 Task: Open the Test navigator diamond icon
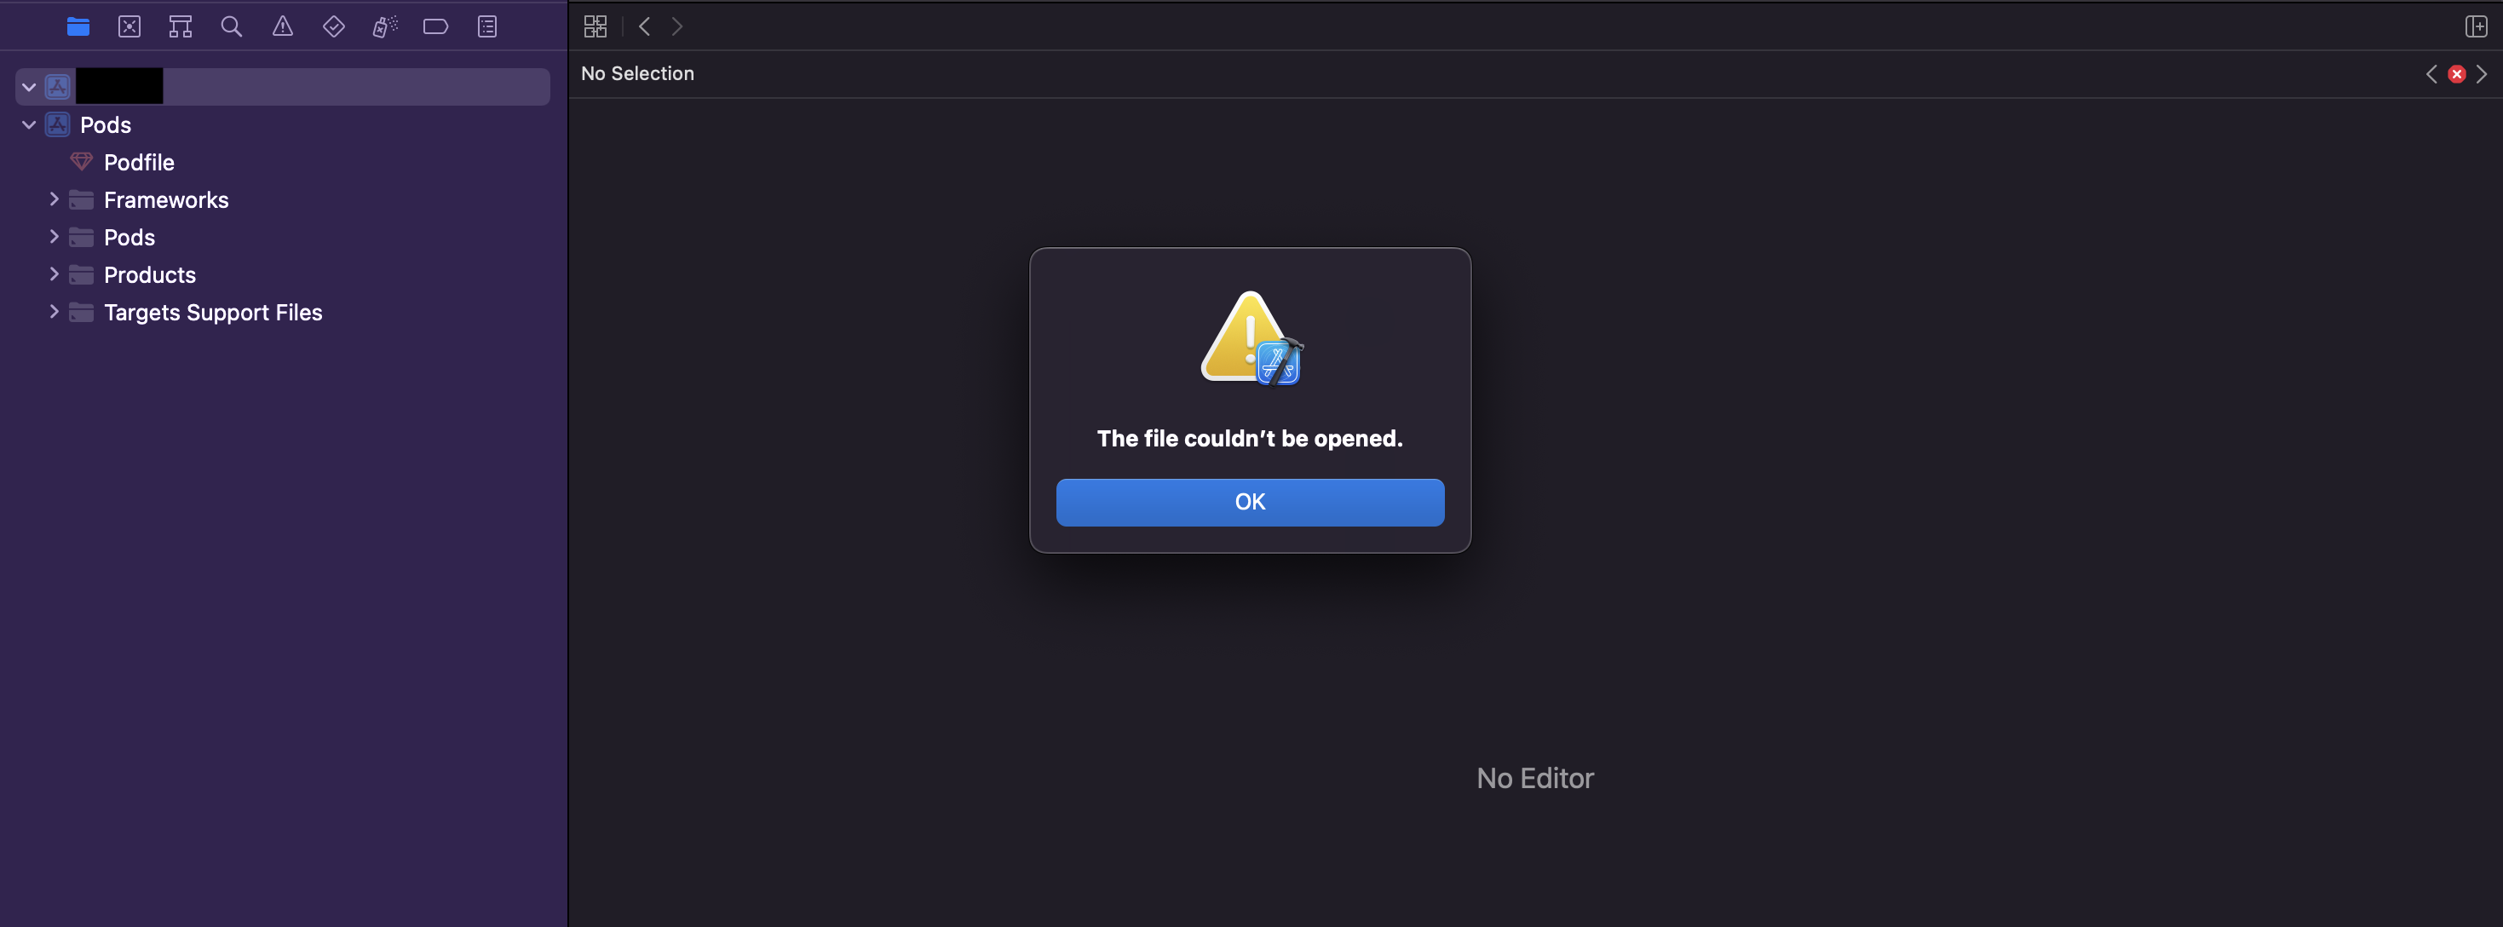(333, 27)
